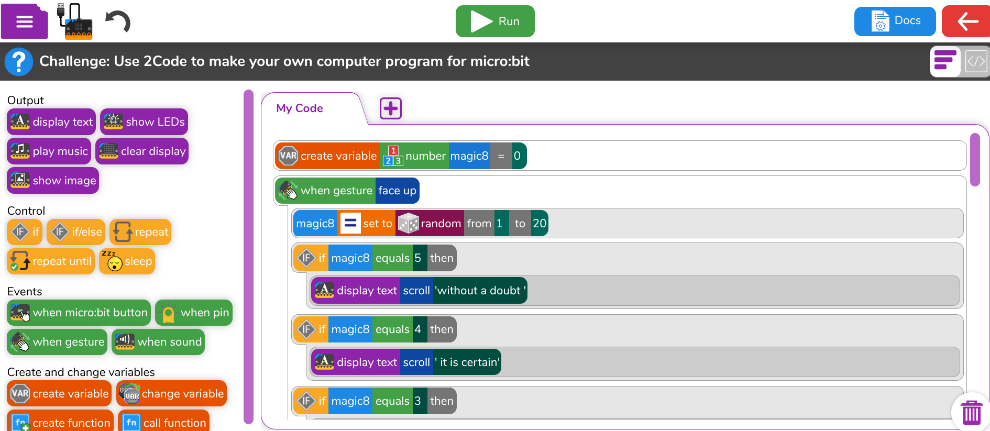The width and height of the screenshot is (990, 431).
Task: Open the Docs page
Action: click(x=895, y=21)
